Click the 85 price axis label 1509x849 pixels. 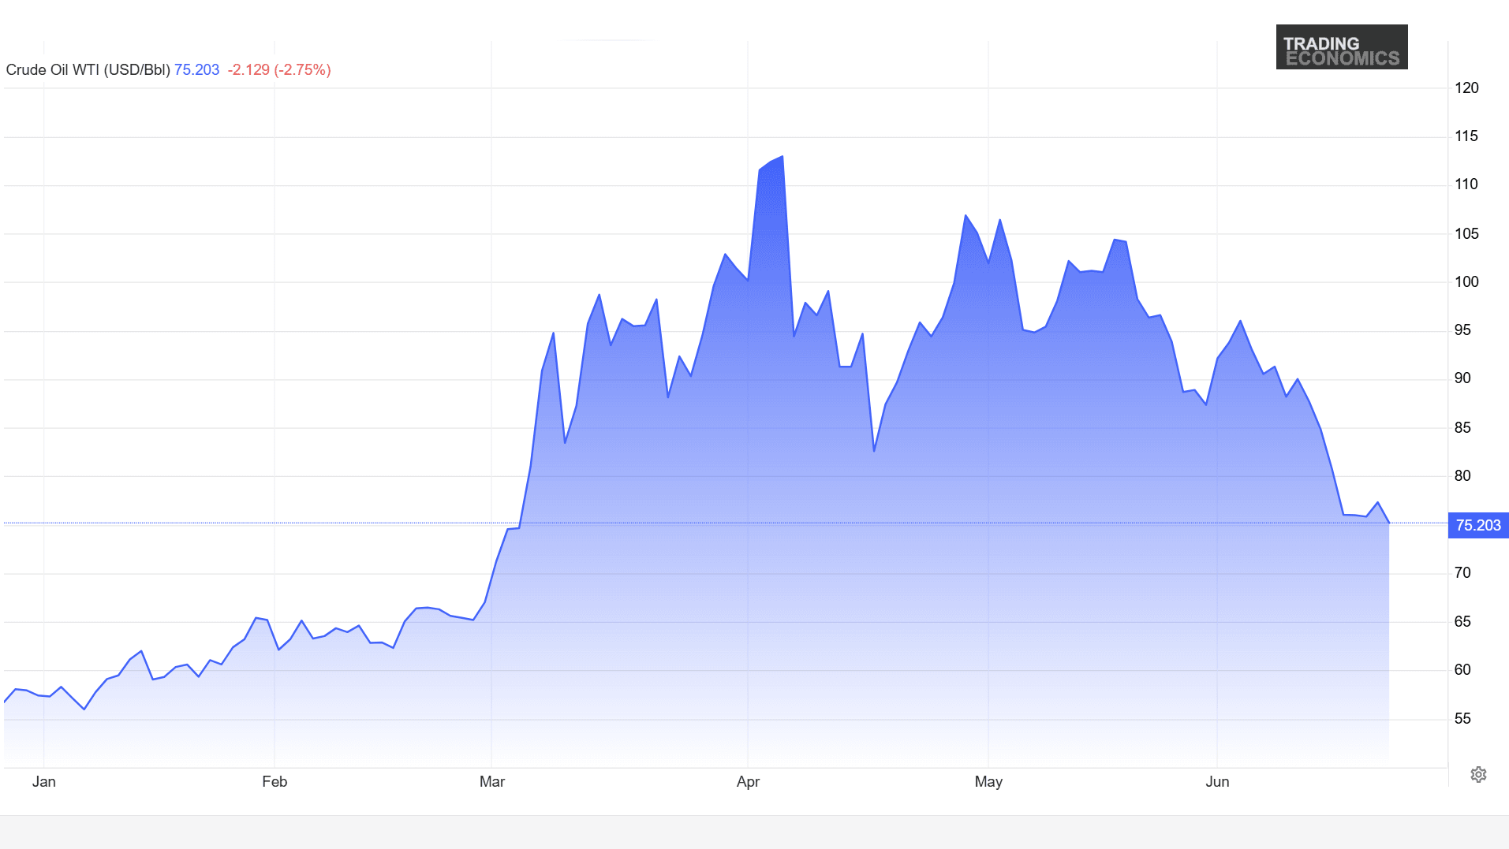(1462, 427)
